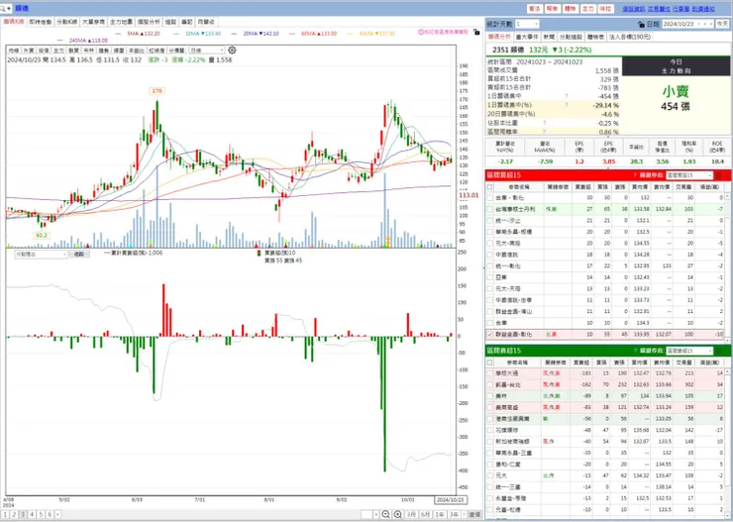Switch to the 主力地圖 tab
Viewport: 733px width, 522px height.
(x=121, y=22)
